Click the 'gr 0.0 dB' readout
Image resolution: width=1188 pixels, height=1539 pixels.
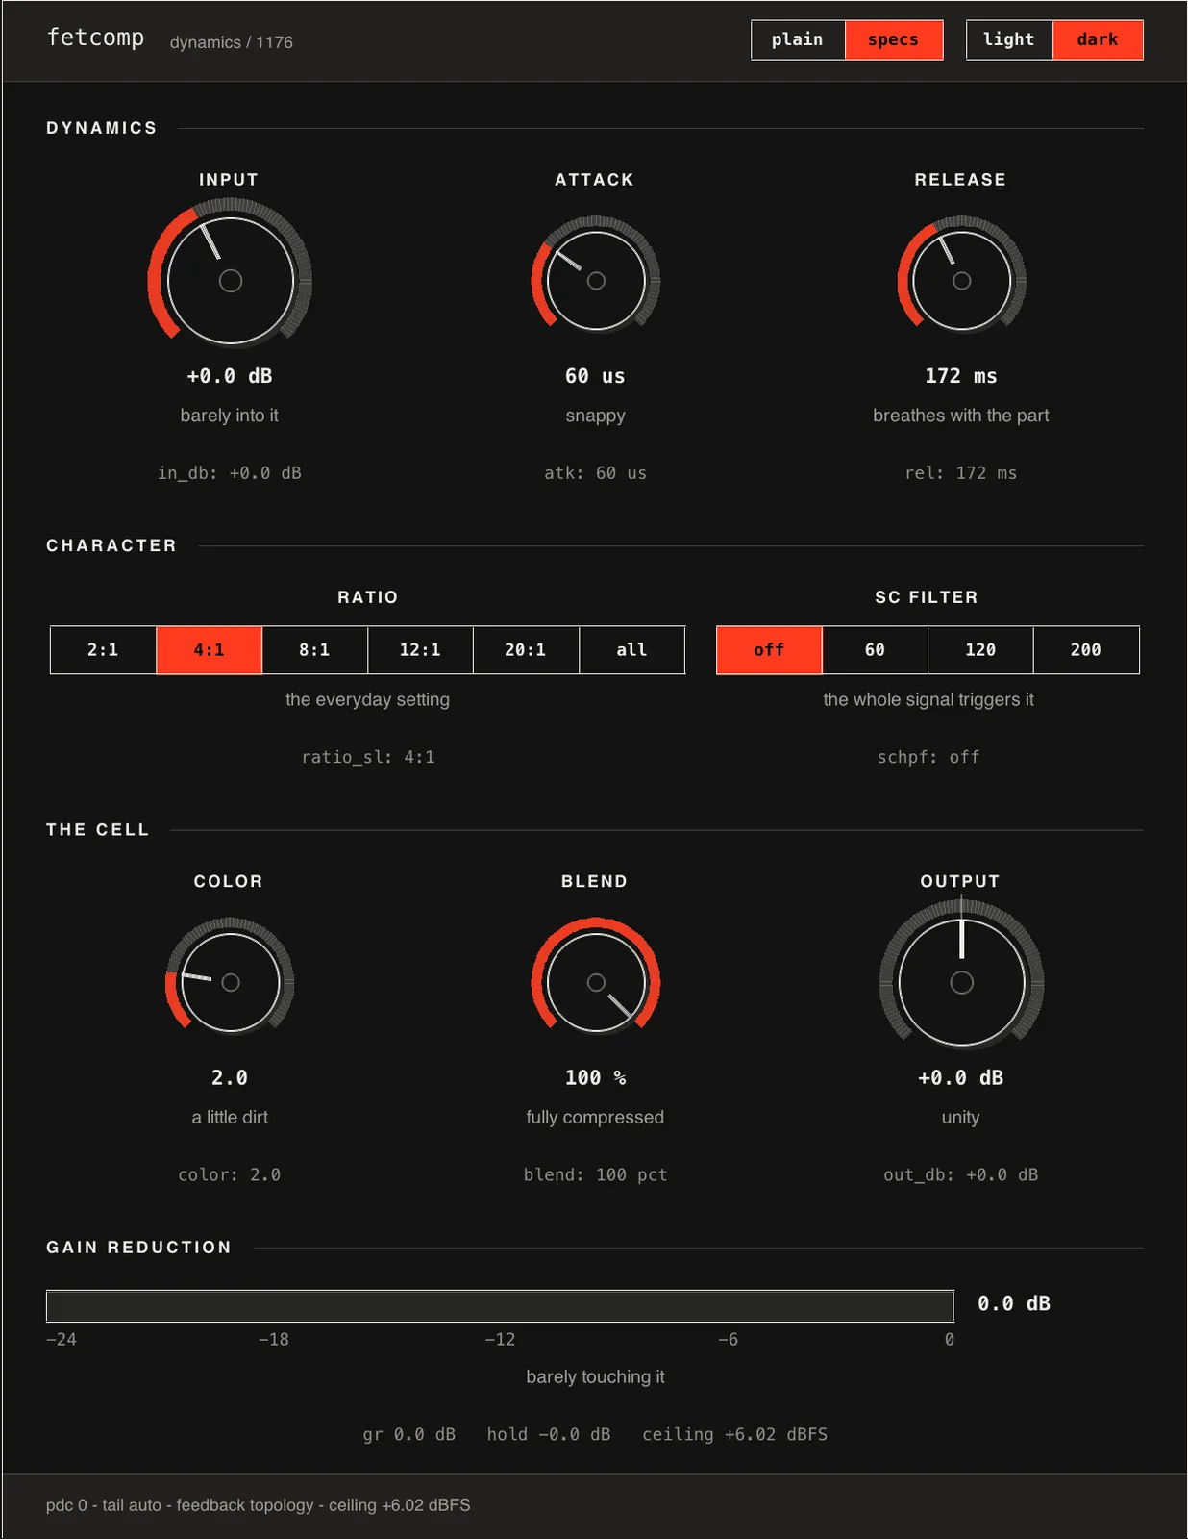[409, 1434]
